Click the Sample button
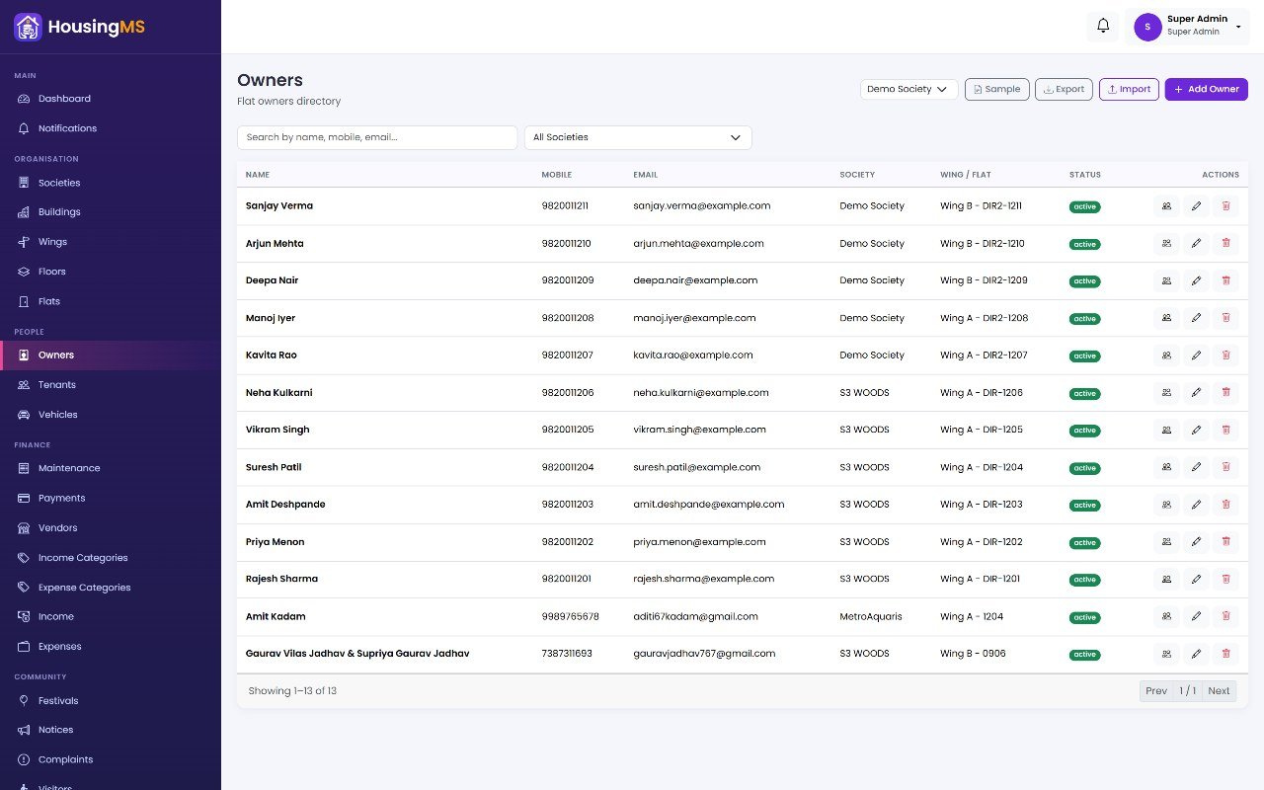 coord(997,89)
